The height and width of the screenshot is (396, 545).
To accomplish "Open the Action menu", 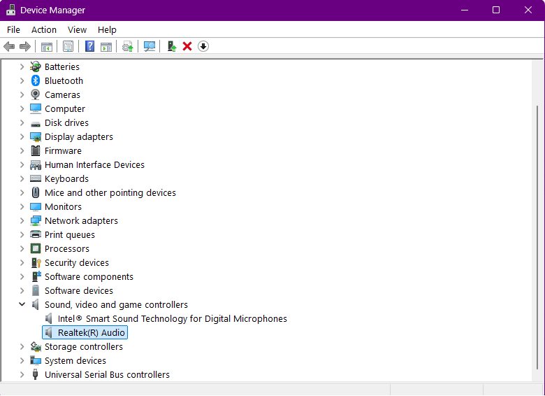I will click(44, 30).
